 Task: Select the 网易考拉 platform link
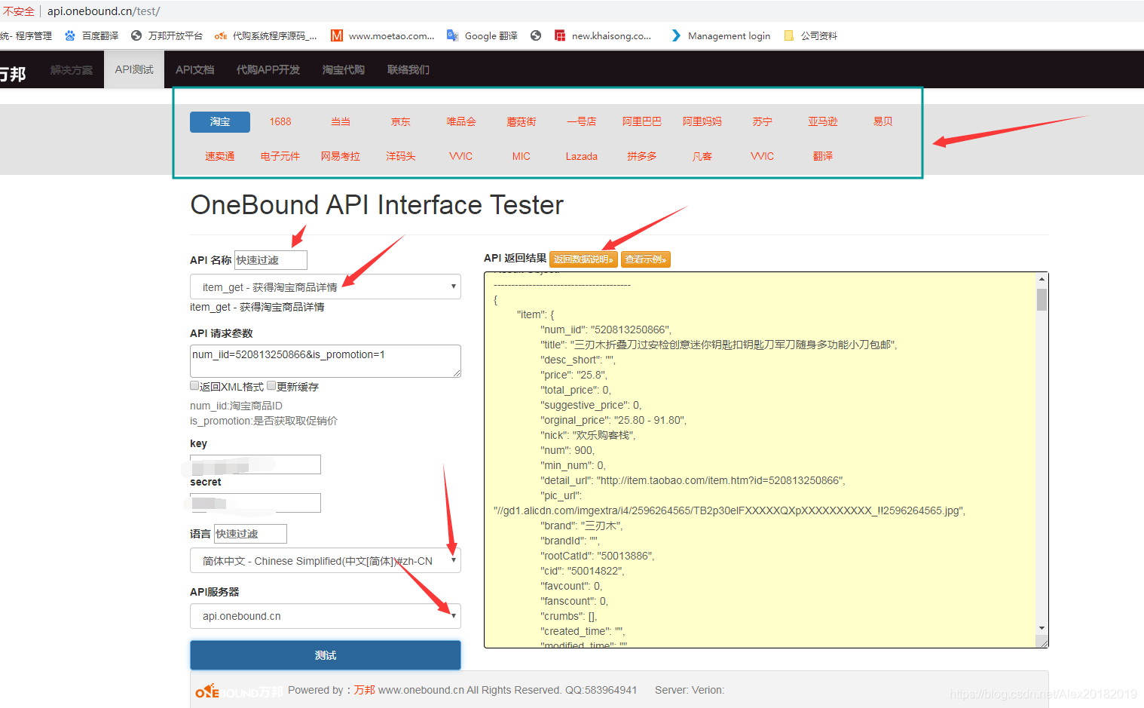pyautogui.click(x=341, y=156)
